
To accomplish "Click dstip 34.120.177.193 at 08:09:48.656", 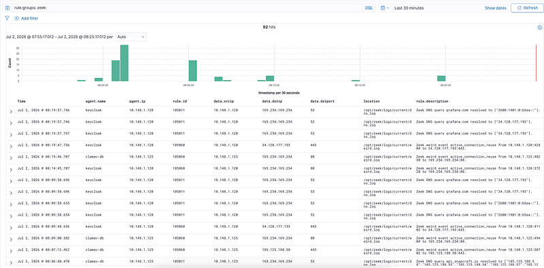I will point(276,226).
